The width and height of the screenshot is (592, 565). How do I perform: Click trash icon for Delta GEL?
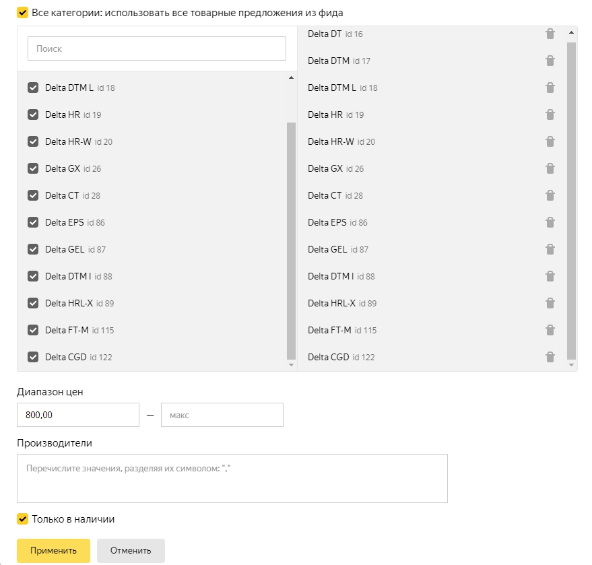550,249
